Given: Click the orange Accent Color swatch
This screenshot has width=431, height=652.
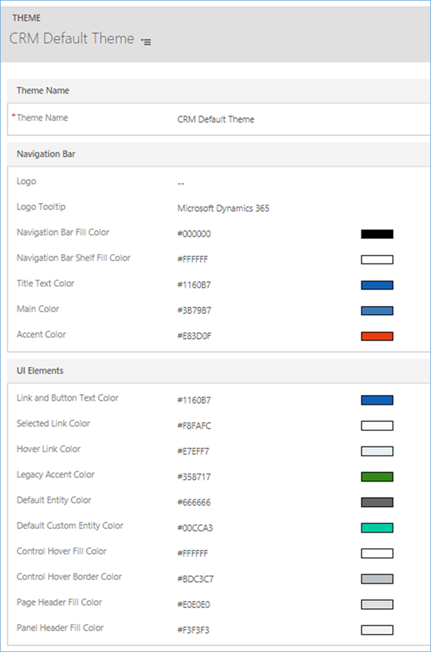Looking at the screenshot, I should point(376,336).
